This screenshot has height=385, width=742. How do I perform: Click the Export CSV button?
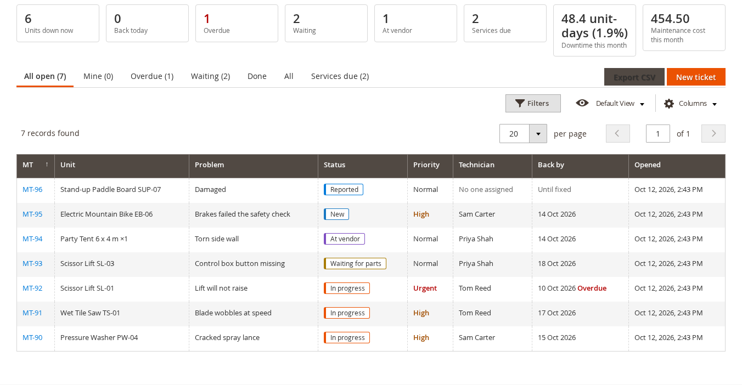tap(634, 77)
